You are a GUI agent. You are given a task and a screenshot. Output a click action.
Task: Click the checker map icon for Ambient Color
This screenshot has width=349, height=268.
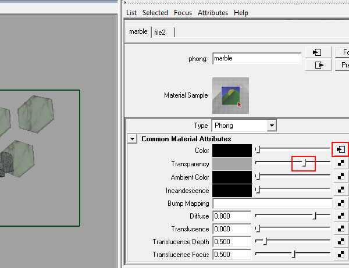click(x=340, y=177)
